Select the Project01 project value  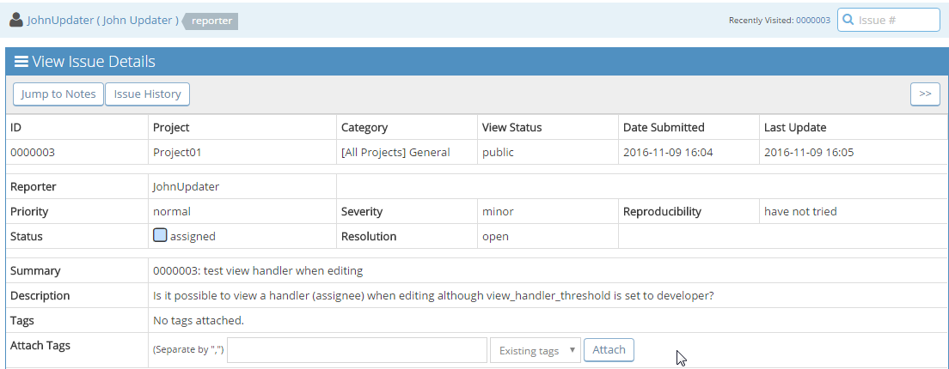[x=178, y=153]
